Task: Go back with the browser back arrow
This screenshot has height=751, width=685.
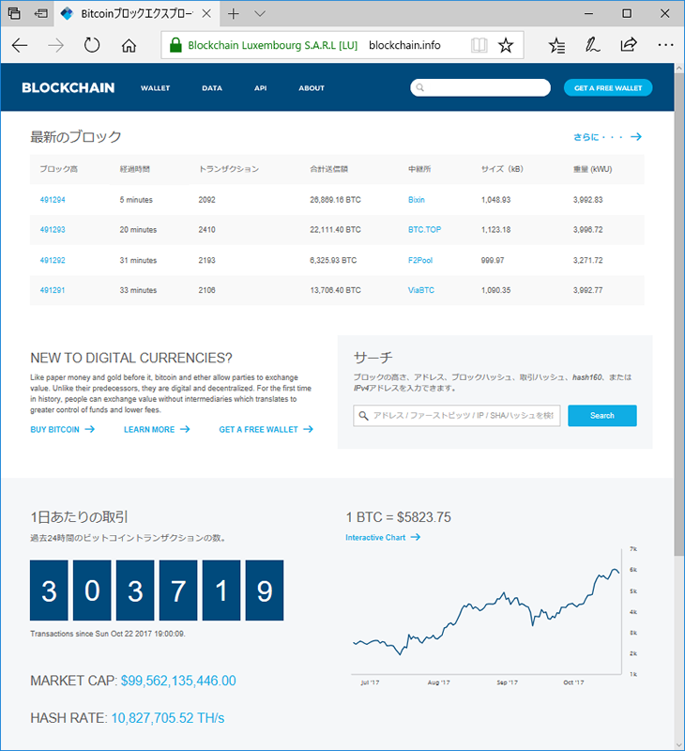Action: click(20, 45)
